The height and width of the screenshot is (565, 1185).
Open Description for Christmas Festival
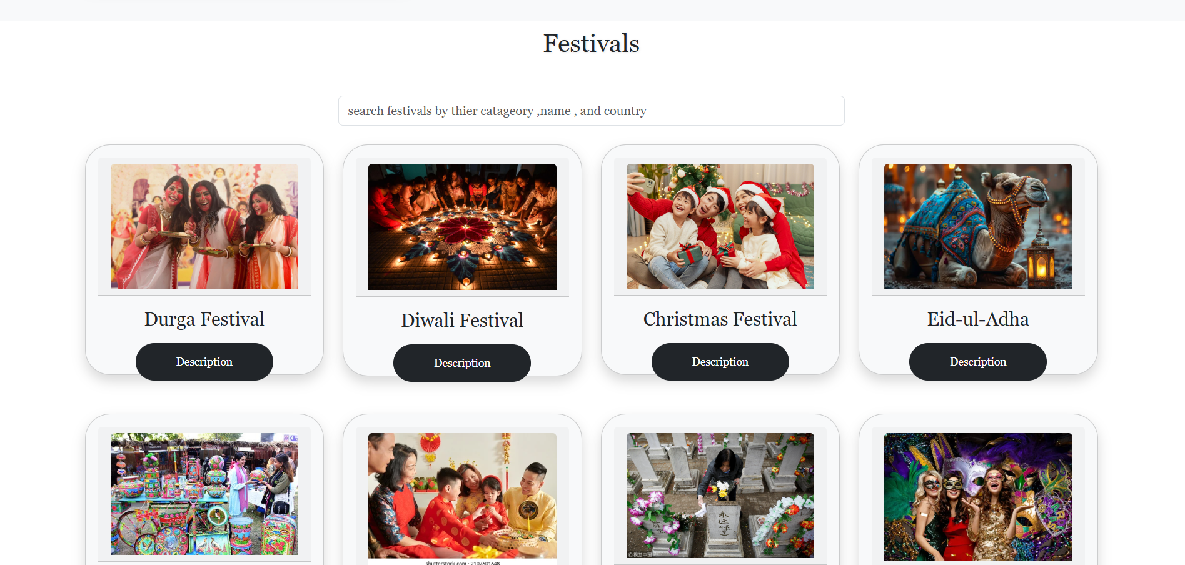click(720, 362)
